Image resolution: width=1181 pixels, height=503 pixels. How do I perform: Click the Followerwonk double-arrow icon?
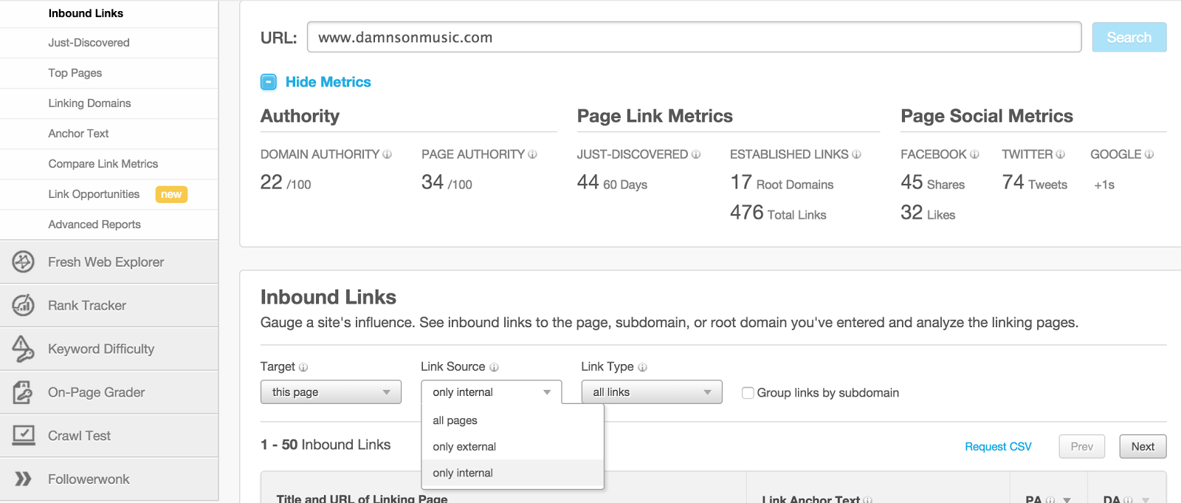tap(23, 479)
